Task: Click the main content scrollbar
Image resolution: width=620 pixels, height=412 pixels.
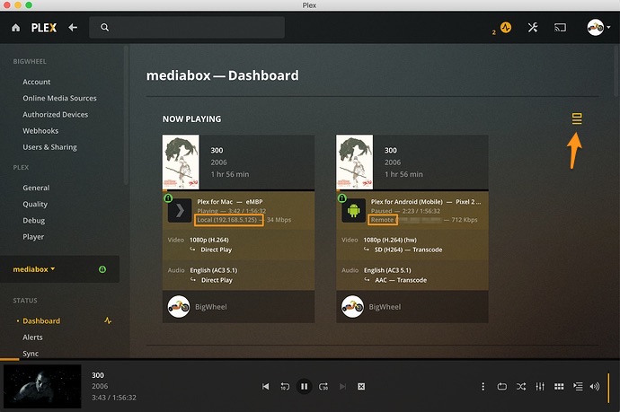Action: (x=616, y=70)
